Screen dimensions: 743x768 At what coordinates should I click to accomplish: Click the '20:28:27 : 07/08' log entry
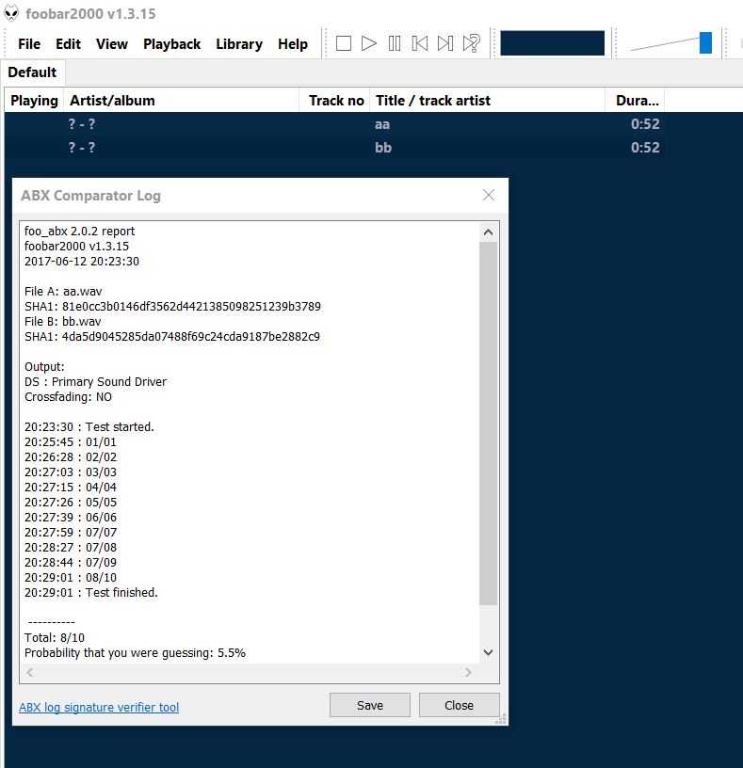pos(71,548)
